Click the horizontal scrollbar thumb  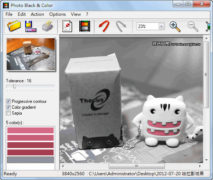[137, 166]
